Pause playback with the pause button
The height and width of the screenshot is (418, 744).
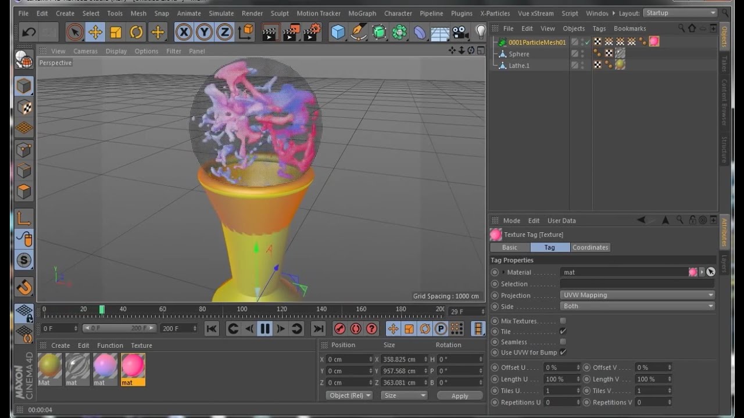pyautogui.click(x=264, y=328)
